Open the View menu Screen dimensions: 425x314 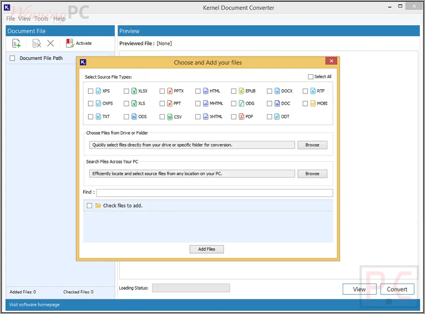[24, 19]
